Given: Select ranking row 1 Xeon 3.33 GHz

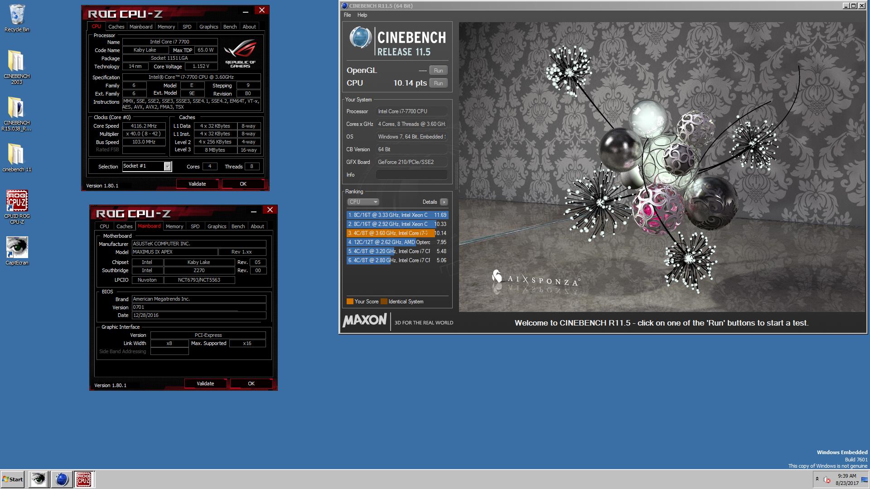Looking at the screenshot, I should [x=397, y=215].
